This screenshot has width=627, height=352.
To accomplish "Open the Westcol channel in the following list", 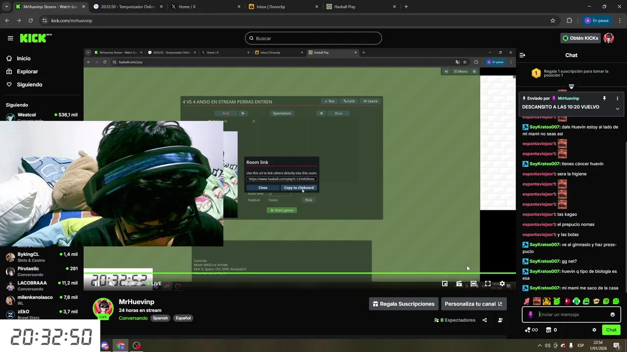I will click(42, 117).
